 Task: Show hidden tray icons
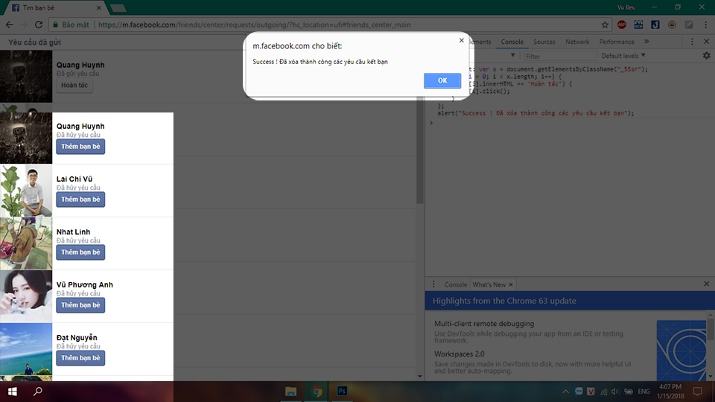pyautogui.click(x=565, y=392)
